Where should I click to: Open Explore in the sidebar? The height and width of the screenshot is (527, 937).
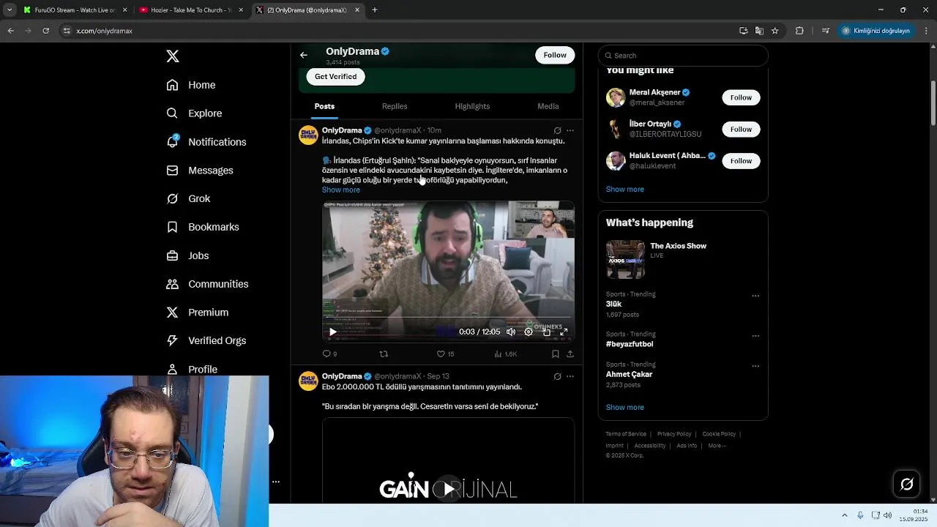point(194,113)
